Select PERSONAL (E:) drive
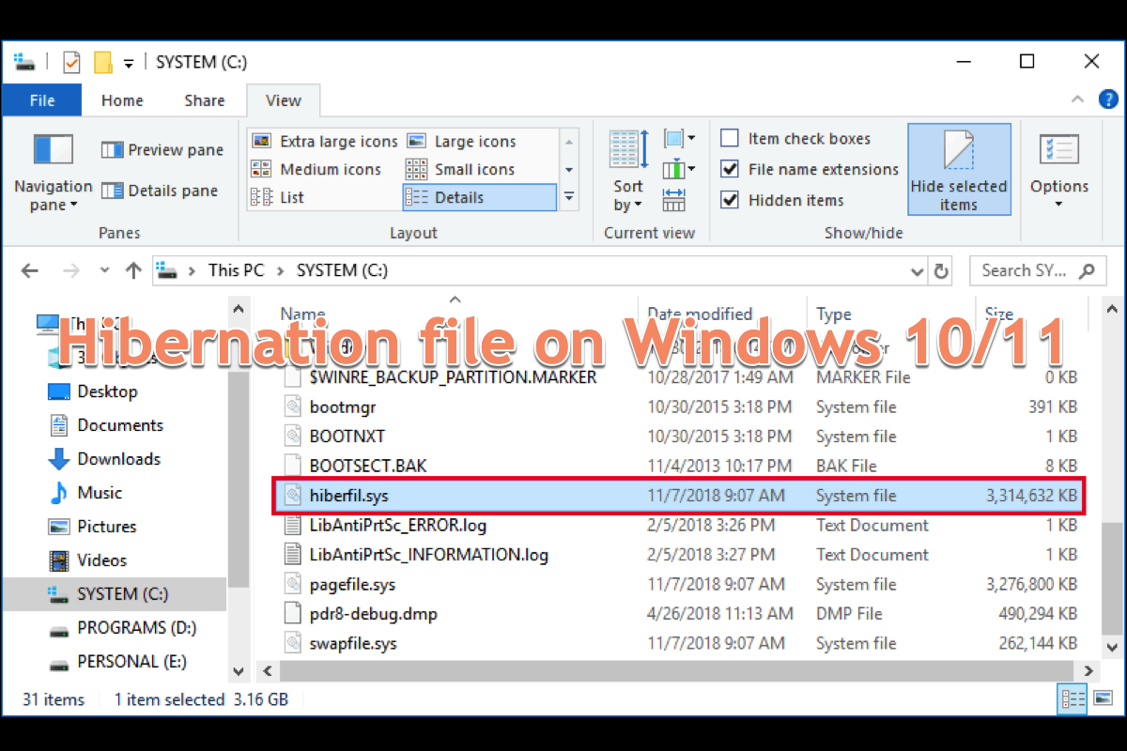 [131, 662]
